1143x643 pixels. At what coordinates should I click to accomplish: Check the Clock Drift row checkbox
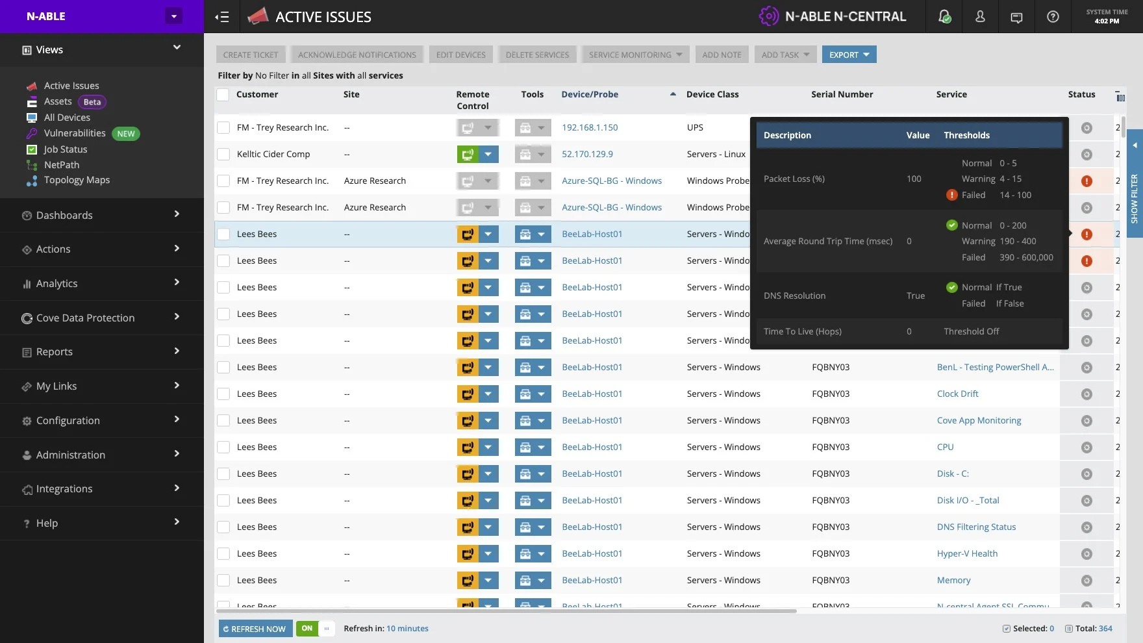click(x=223, y=394)
